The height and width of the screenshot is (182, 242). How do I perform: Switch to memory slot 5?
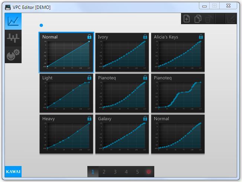(138, 172)
